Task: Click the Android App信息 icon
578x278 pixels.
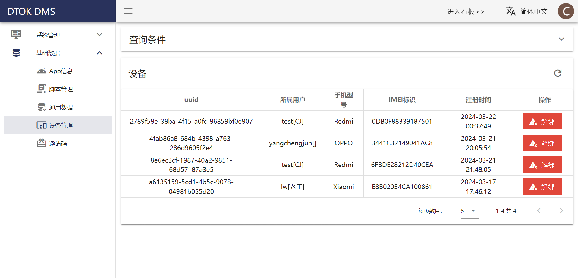Action: pyautogui.click(x=42, y=71)
